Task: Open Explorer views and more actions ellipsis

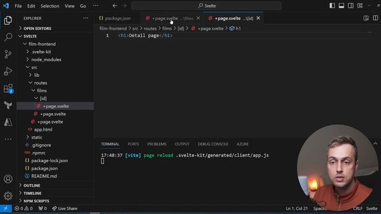Action: (x=86, y=18)
